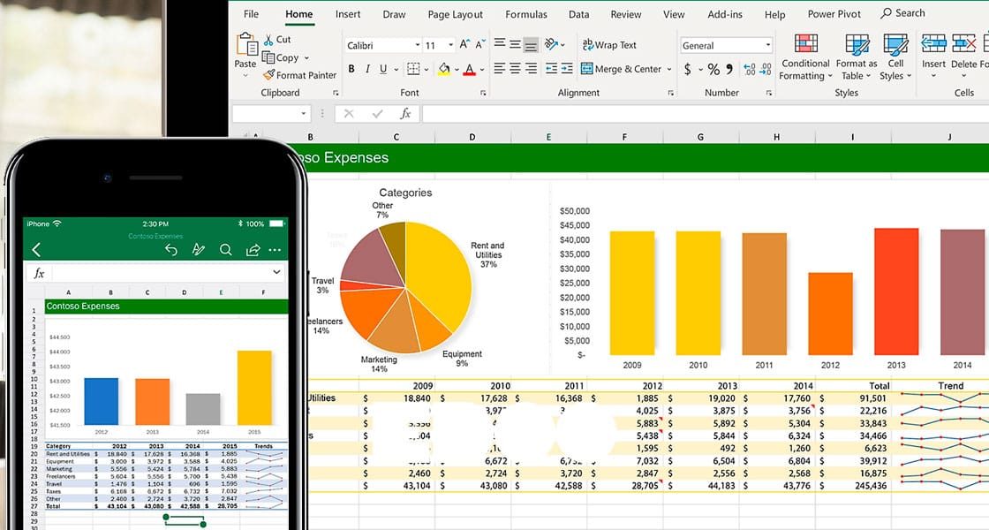Switch to the Power Pivot tab
The width and height of the screenshot is (989, 530).
pyautogui.click(x=834, y=14)
